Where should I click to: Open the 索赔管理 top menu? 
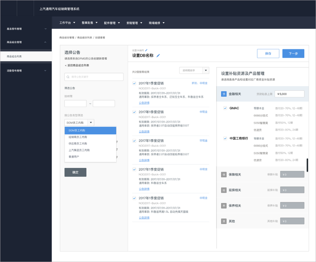[134, 23]
